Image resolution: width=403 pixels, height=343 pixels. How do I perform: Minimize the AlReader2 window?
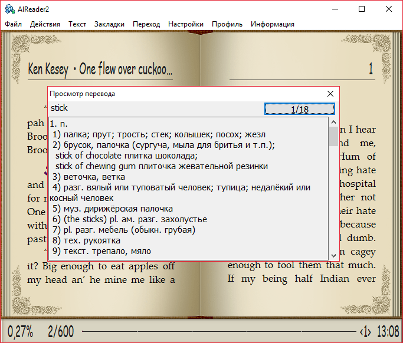pos(335,9)
